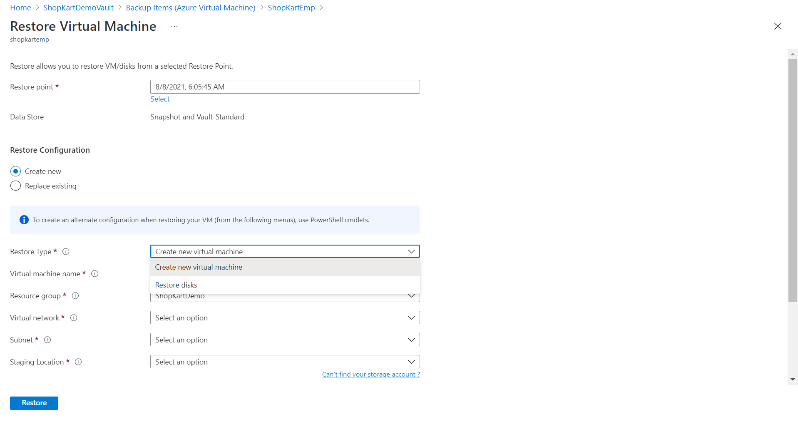Open the Staging Location dropdown
Screen dimensions: 798x424
point(285,362)
